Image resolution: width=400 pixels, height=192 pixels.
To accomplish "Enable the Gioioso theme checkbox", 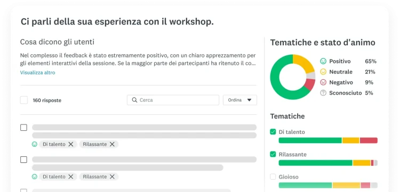I will 273,177.
